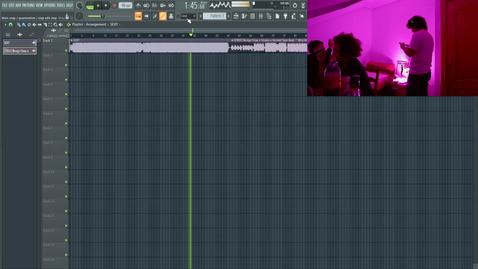The image size is (478, 269).
Task: Pause playback with the pause button
Action: [x=98, y=6]
